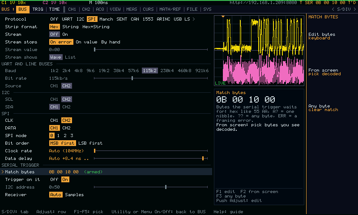The height and width of the screenshot is (215, 358).
Task: Click the live waveform preview
Action: point(259,51)
